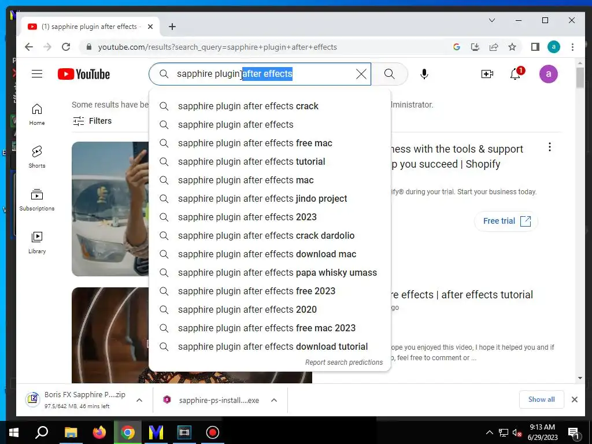Go to Home in sidebar
This screenshot has width=592, height=444.
[37, 114]
